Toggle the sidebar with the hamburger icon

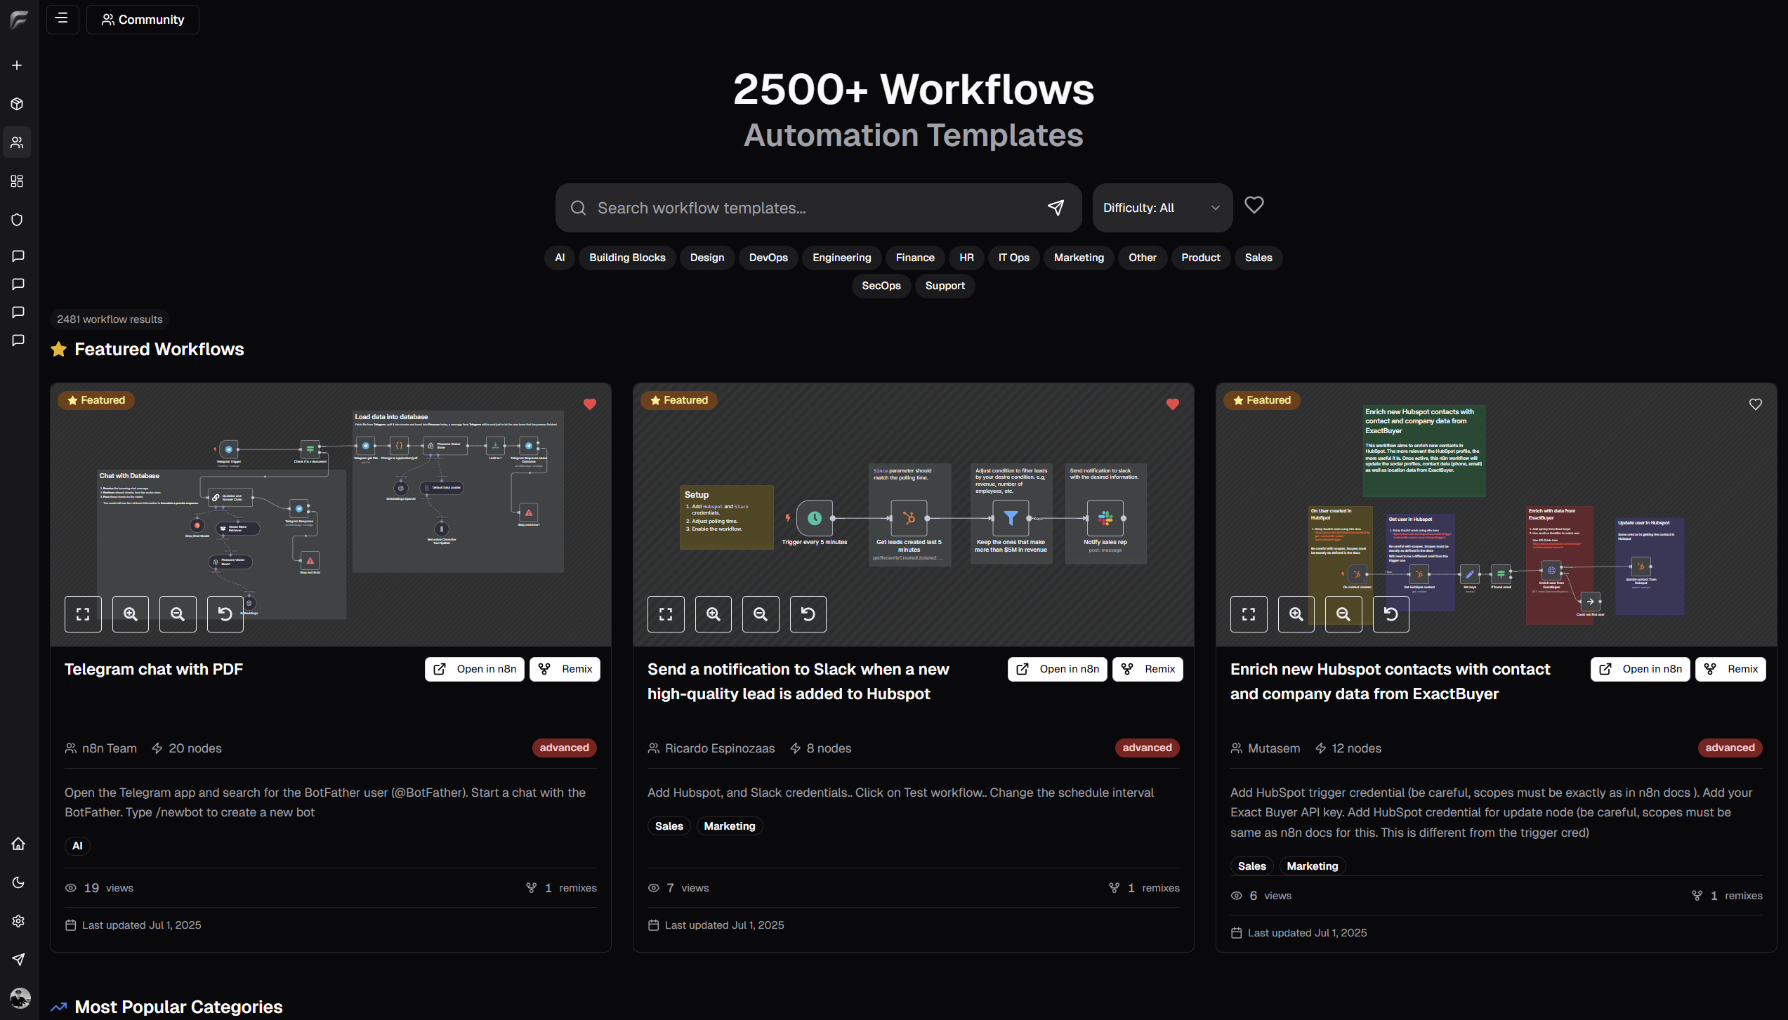62,19
